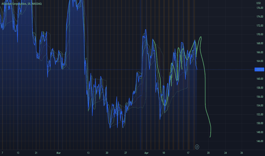Click the Apr month label on time axis
This screenshot has height=156, width=265.
click(x=146, y=153)
